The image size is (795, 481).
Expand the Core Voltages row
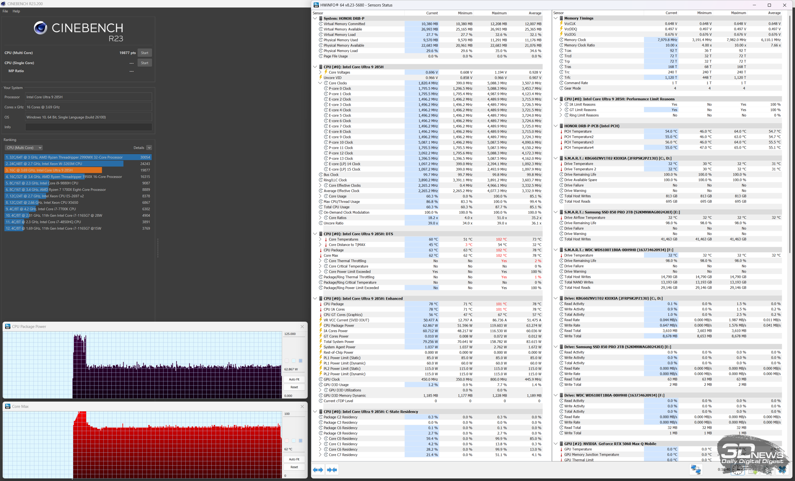(320, 72)
